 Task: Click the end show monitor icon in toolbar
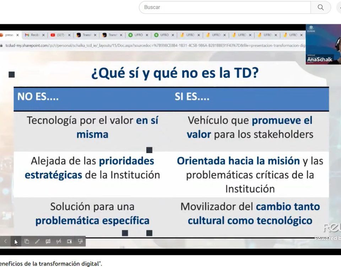pos(80,241)
